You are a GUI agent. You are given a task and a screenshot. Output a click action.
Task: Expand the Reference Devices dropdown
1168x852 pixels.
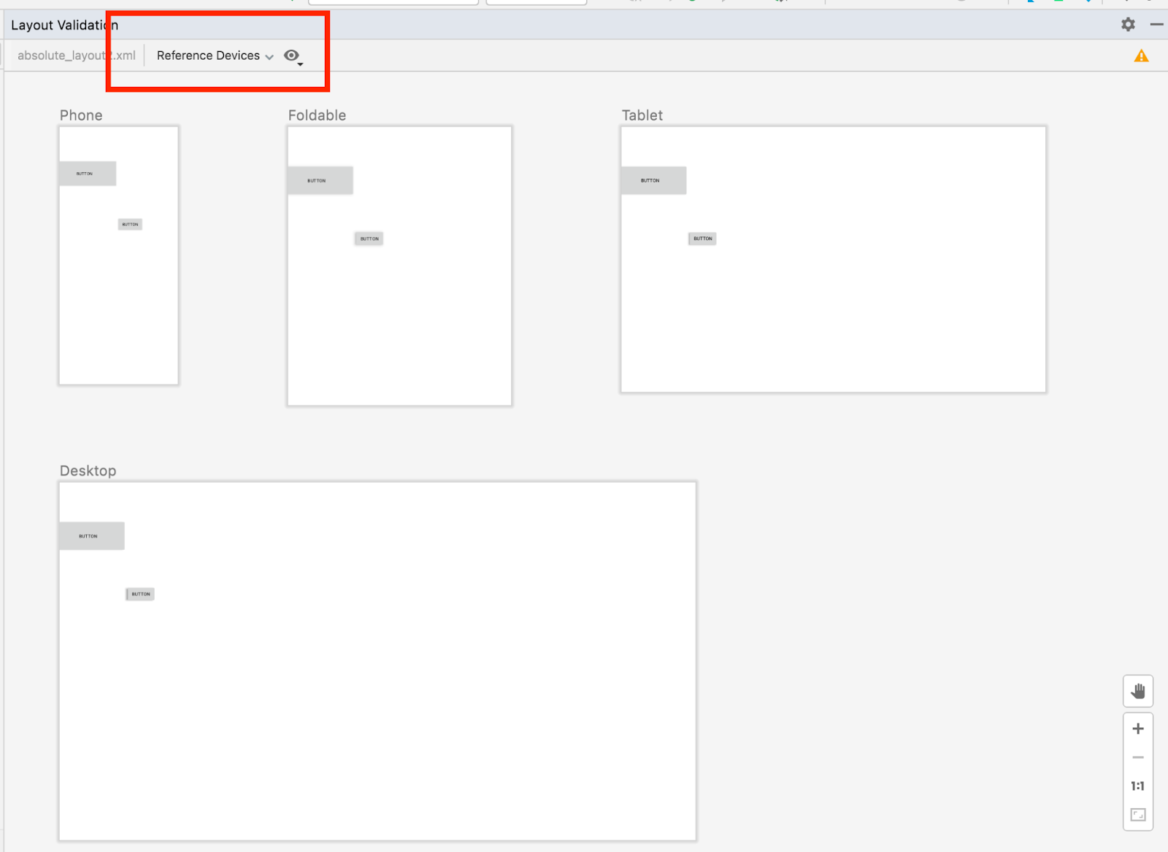pyautogui.click(x=215, y=56)
